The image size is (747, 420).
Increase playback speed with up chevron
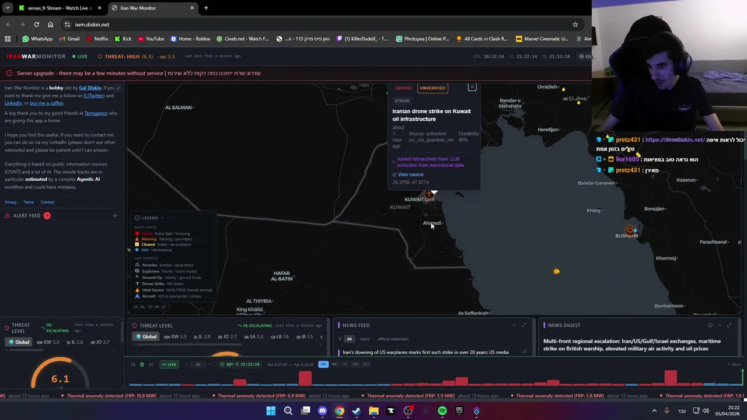click(210, 365)
